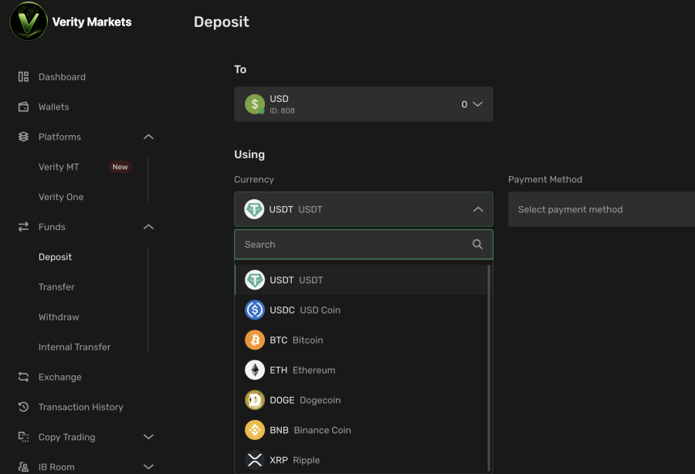
Task: Select USDC USD Coin option
Action: (x=361, y=310)
